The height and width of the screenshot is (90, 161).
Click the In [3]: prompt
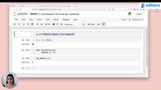(x=26, y=40)
